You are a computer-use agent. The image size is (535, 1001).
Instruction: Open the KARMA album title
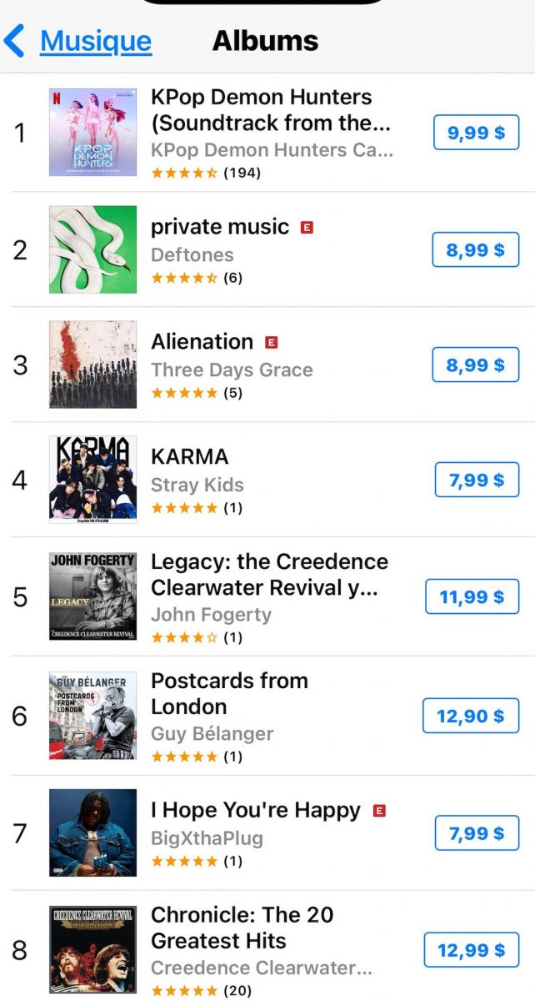189,456
